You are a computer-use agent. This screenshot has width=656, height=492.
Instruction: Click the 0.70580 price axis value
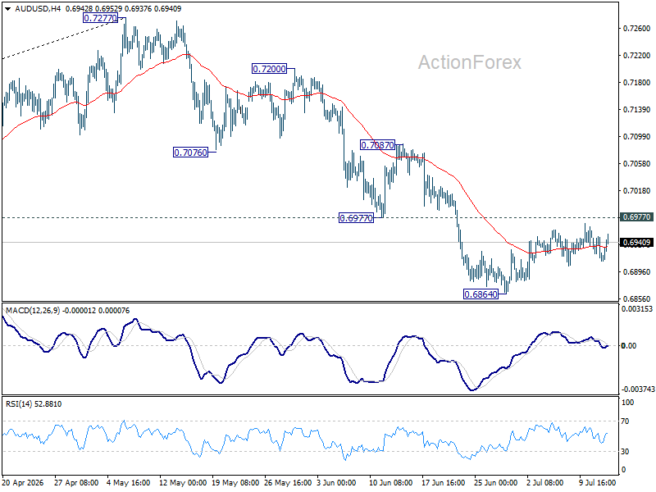637,163
